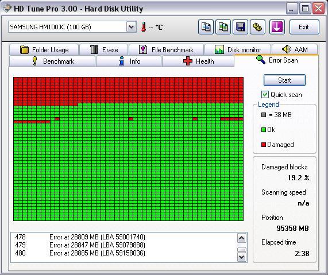The image size is (328, 275).
Task: Maximize the HD Tune Pro window
Action: [305, 9]
